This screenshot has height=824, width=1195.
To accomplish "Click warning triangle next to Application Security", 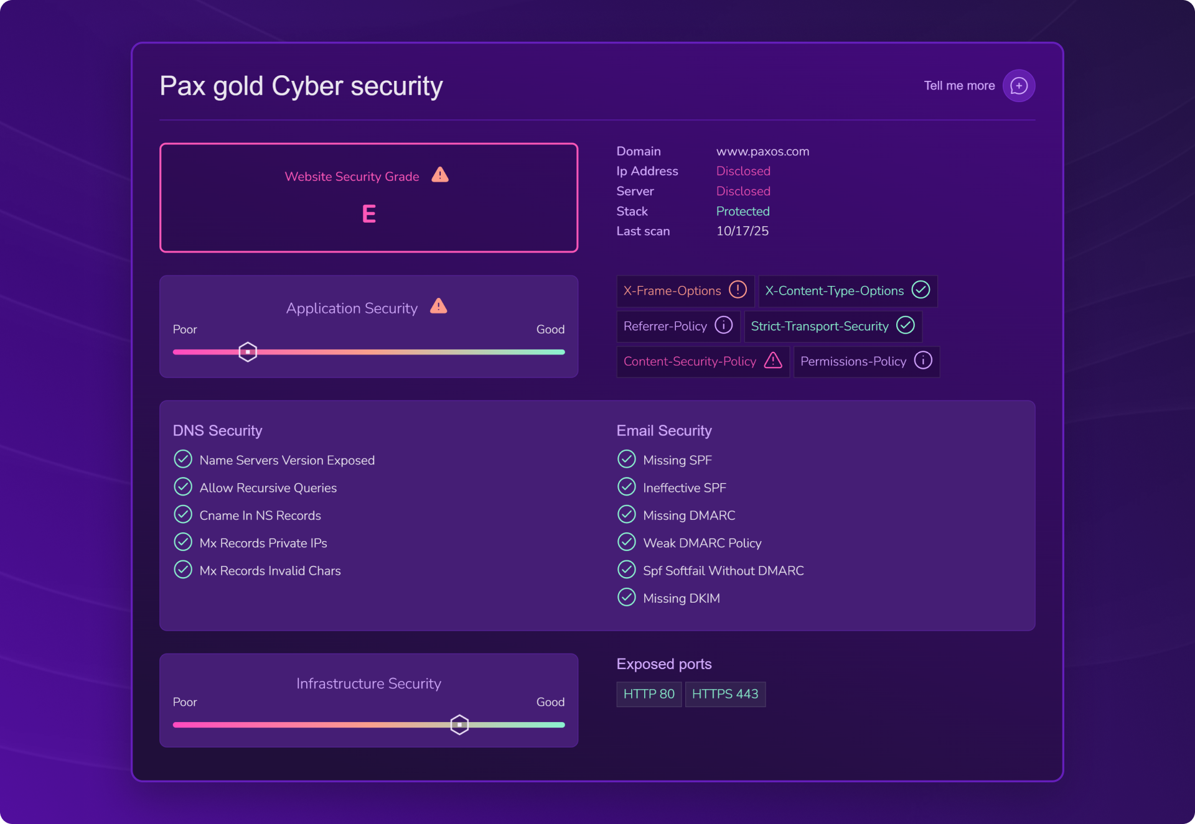I will pyautogui.click(x=438, y=306).
